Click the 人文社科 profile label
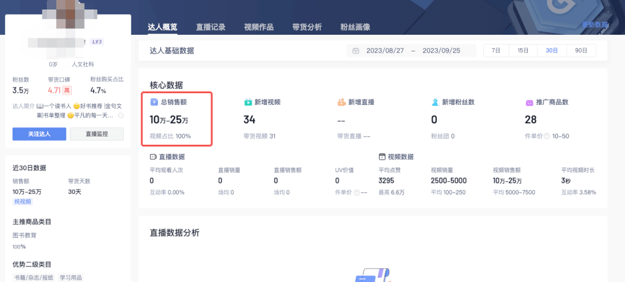This screenshot has height=282, width=625. click(x=83, y=64)
